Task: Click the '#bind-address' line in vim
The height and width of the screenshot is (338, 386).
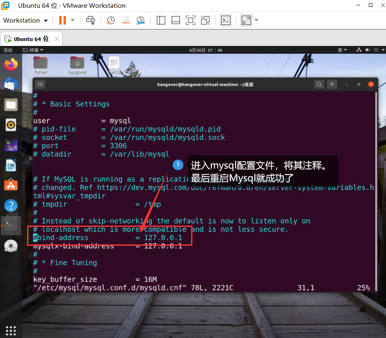Action: [x=108, y=238]
